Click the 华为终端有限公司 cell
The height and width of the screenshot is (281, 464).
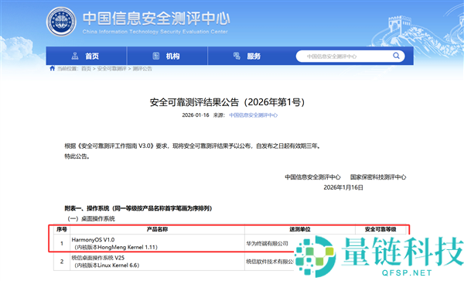point(268,243)
